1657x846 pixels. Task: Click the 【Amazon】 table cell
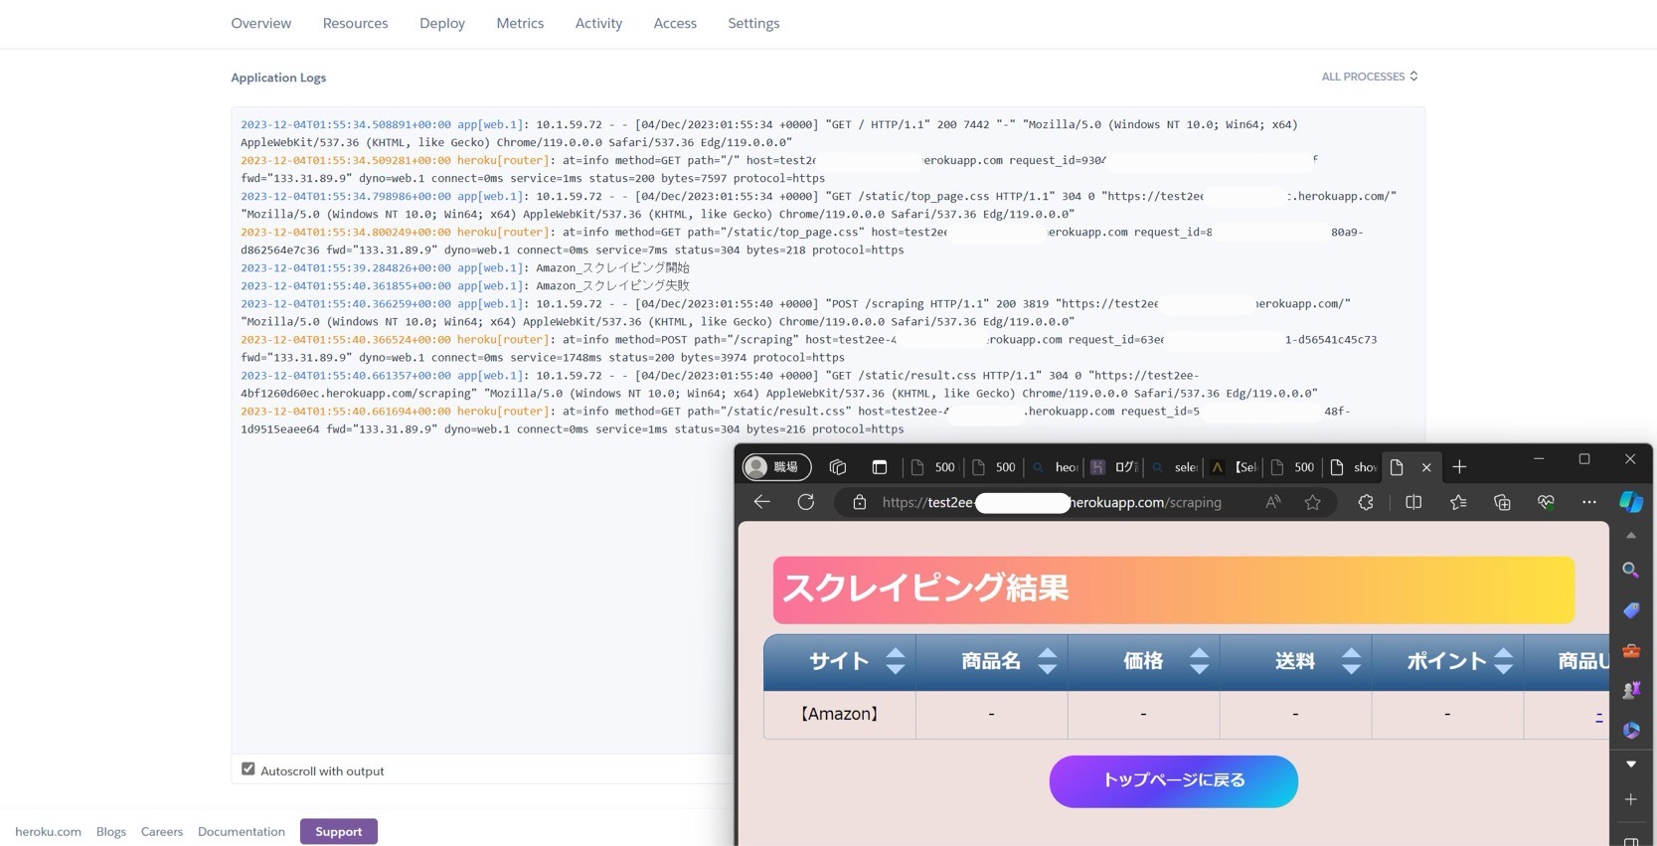(x=840, y=714)
